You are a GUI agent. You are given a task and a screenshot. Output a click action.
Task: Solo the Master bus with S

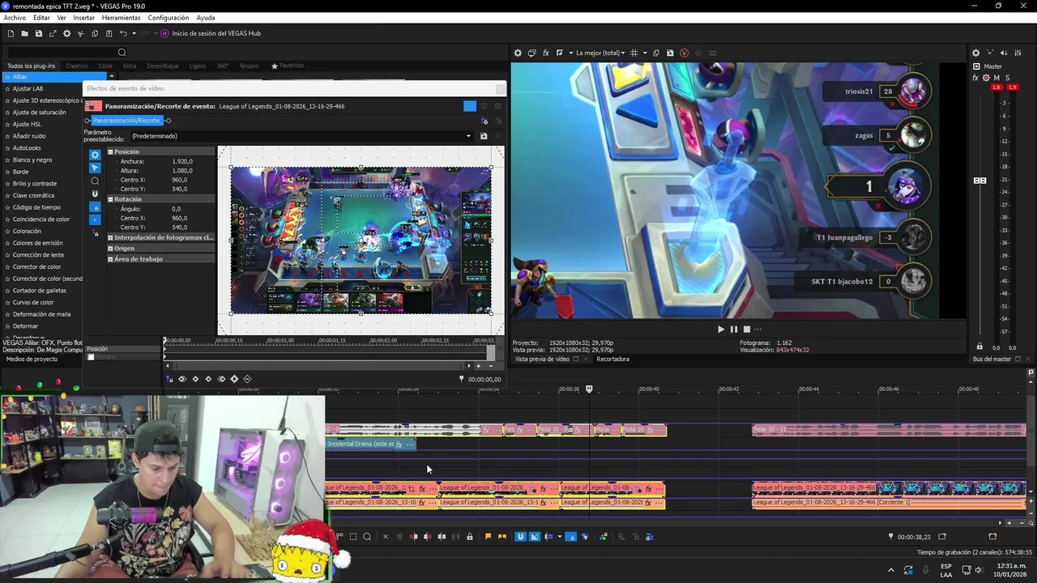[x=1006, y=78]
